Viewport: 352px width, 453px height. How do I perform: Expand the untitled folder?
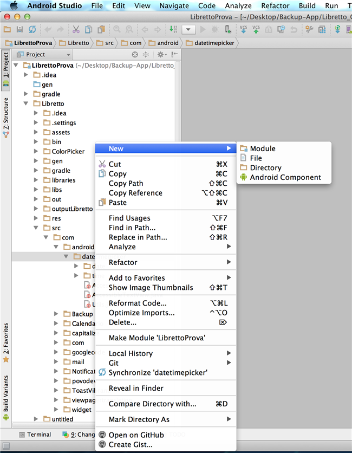pyautogui.click(x=36, y=419)
